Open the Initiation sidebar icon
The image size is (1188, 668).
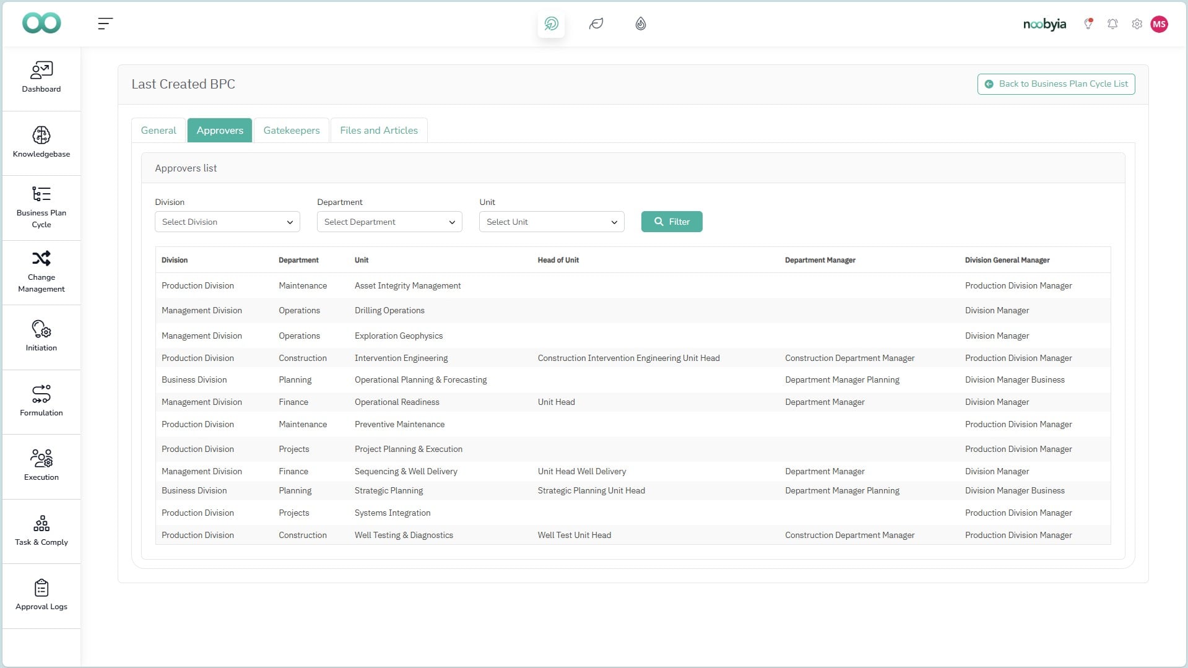(x=41, y=329)
